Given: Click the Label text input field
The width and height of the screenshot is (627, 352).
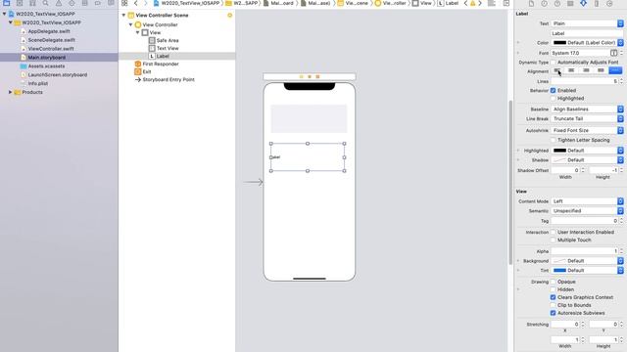Looking at the screenshot, I should (x=587, y=33).
